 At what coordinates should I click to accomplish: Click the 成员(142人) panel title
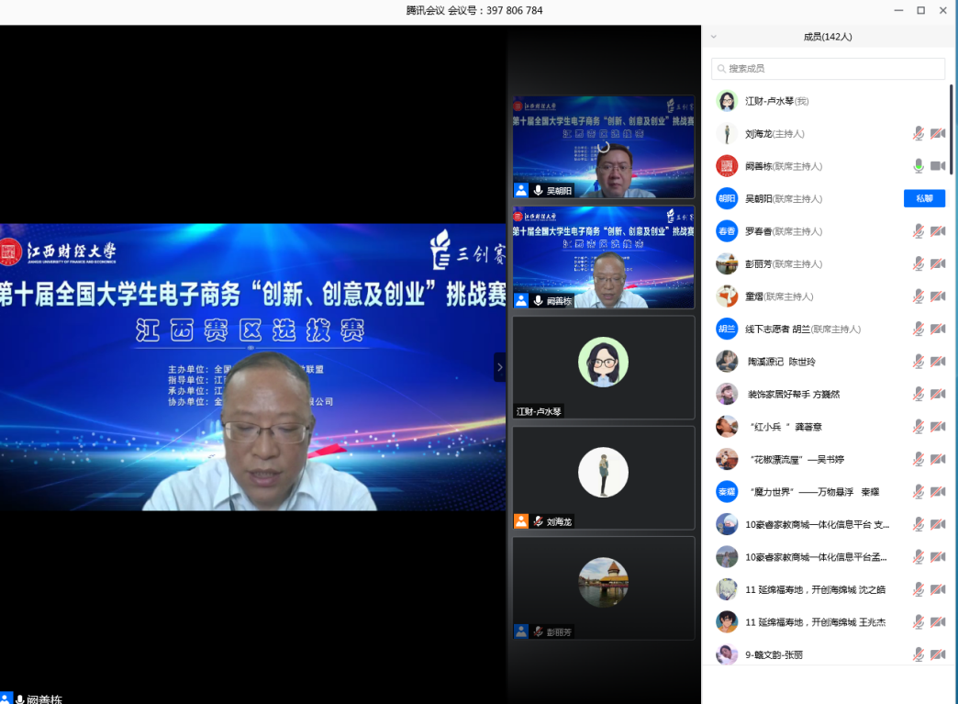(x=828, y=37)
